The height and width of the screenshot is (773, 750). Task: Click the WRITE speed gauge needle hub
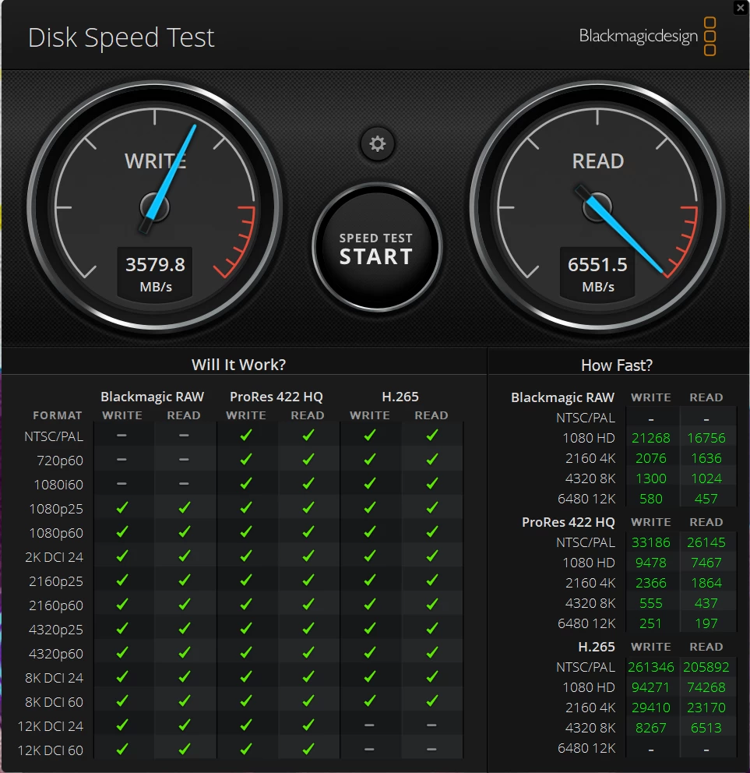(x=155, y=207)
